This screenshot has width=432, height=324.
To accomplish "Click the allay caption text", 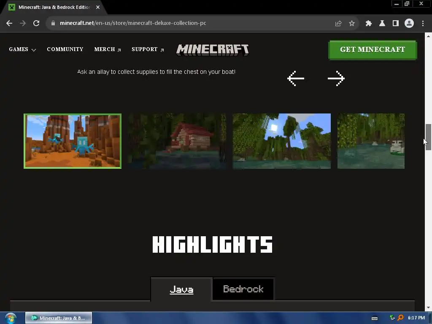I will pos(156,72).
